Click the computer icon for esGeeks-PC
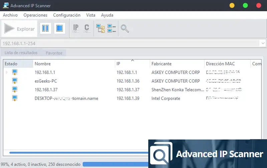This screenshot has height=168, width=267. 15,81
